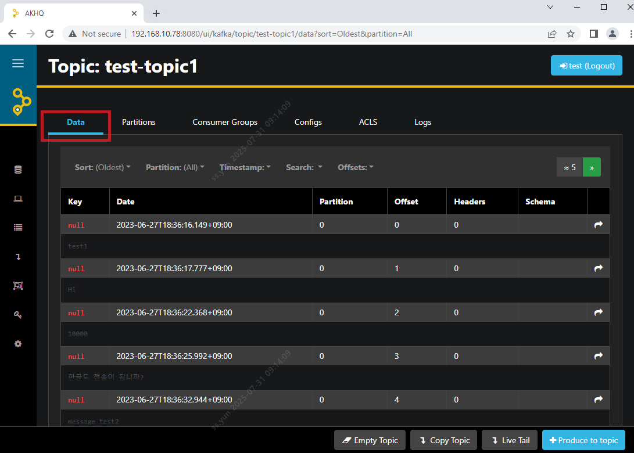Click the AKHQ logo in sidebar

click(x=21, y=102)
